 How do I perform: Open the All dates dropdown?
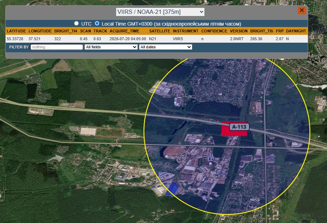[166, 47]
